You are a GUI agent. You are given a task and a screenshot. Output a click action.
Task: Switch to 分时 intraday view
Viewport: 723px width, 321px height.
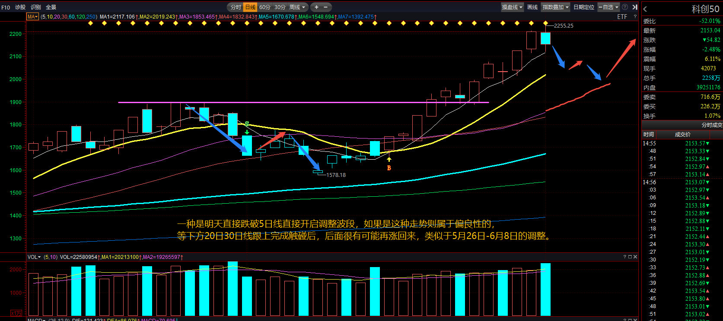tap(236, 7)
